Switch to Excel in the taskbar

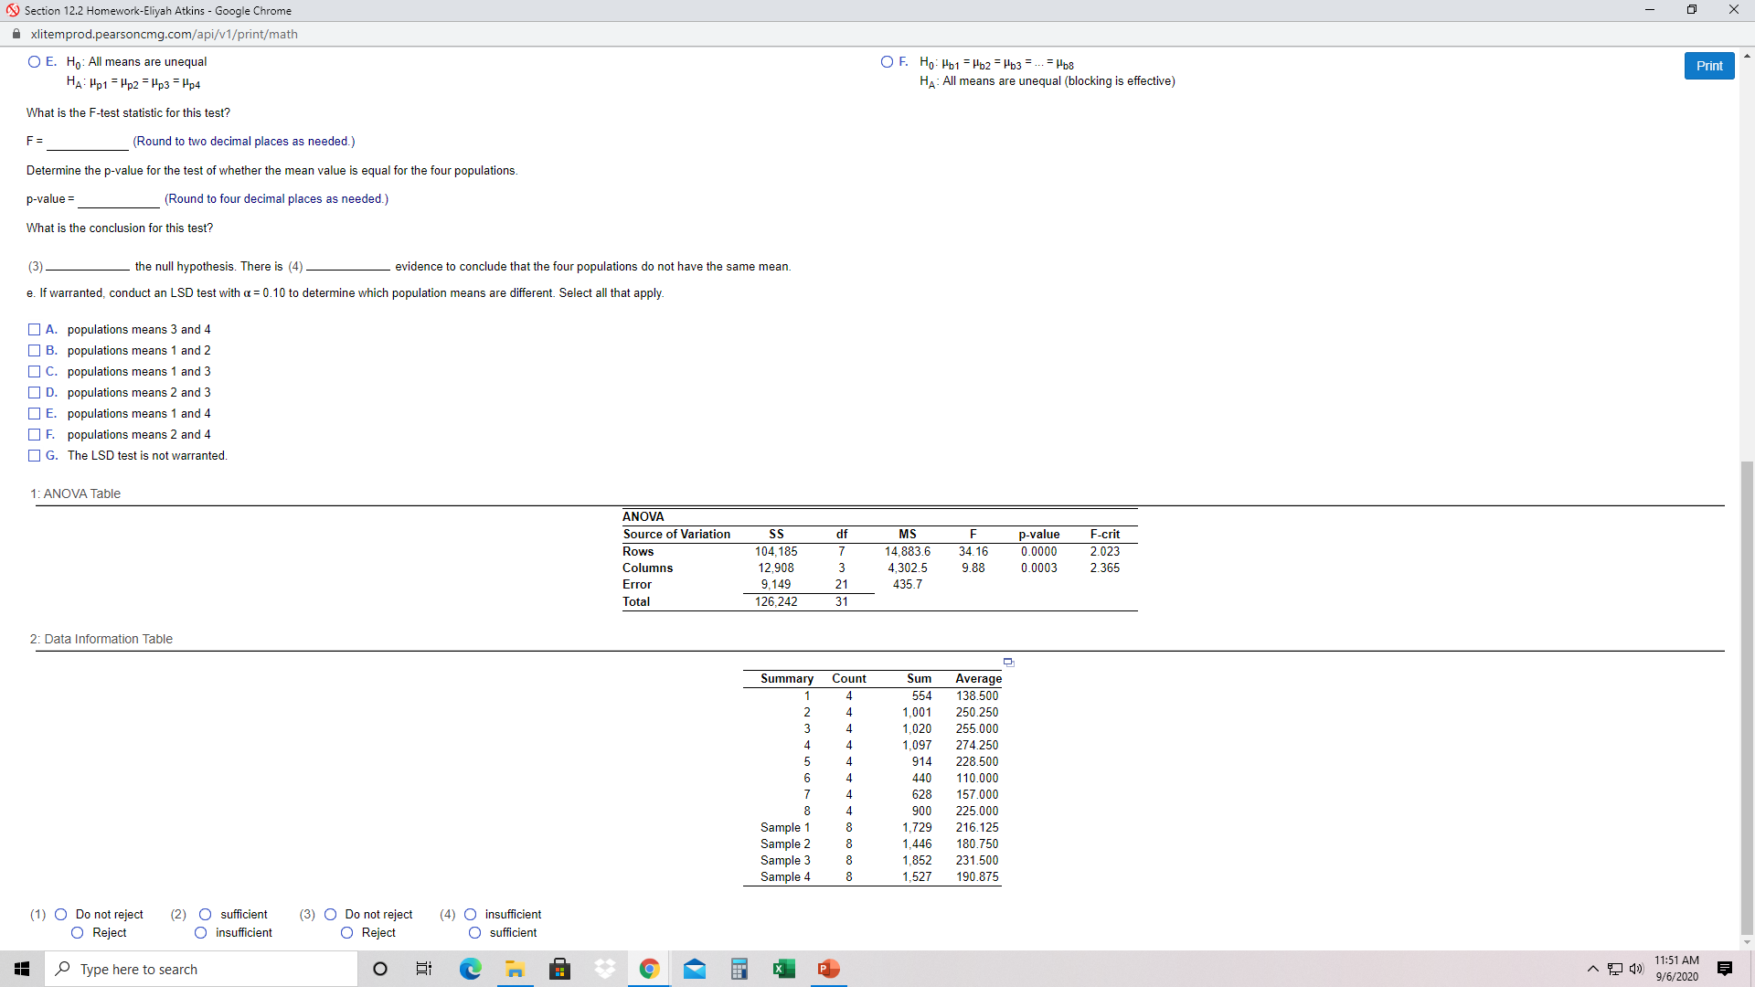(783, 969)
